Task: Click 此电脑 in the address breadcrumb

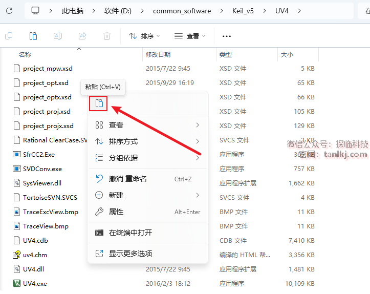Action: [x=73, y=11]
